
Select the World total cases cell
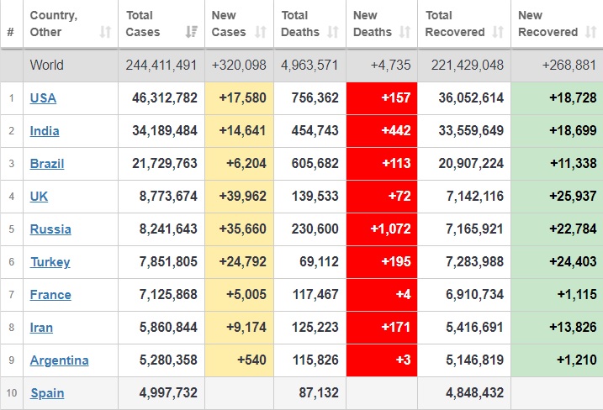[161, 65]
